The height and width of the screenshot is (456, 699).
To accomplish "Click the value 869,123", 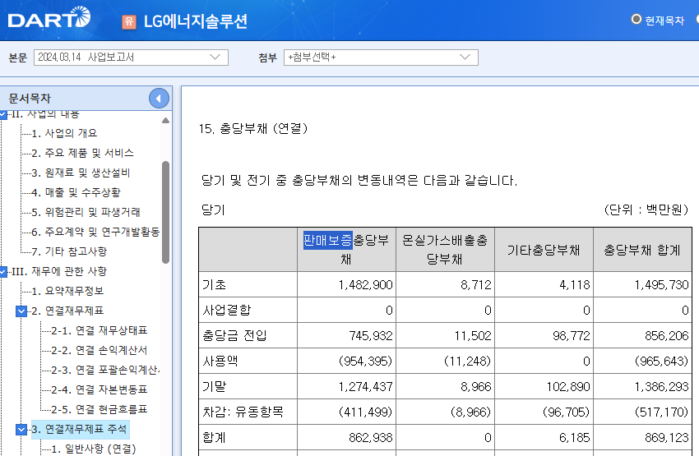I will click(x=667, y=438).
